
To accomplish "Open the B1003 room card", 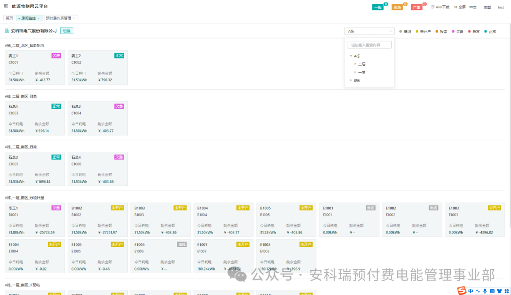I will [x=160, y=220].
